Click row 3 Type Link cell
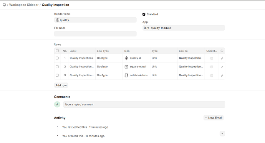The height and width of the screenshot is (143, 265). pyautogui.click(x=164, y=75)
